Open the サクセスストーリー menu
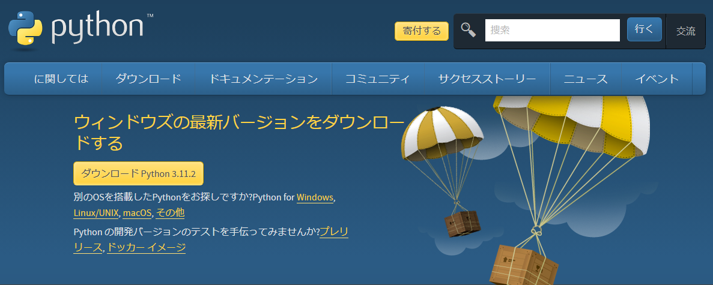The height and width of the screenshot is (285, 713). [x=487, y=79]
